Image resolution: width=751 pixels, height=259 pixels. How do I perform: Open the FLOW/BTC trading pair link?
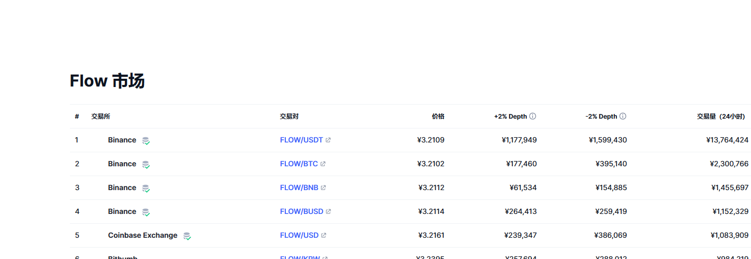pyautogui.click(x=299, y=164)
